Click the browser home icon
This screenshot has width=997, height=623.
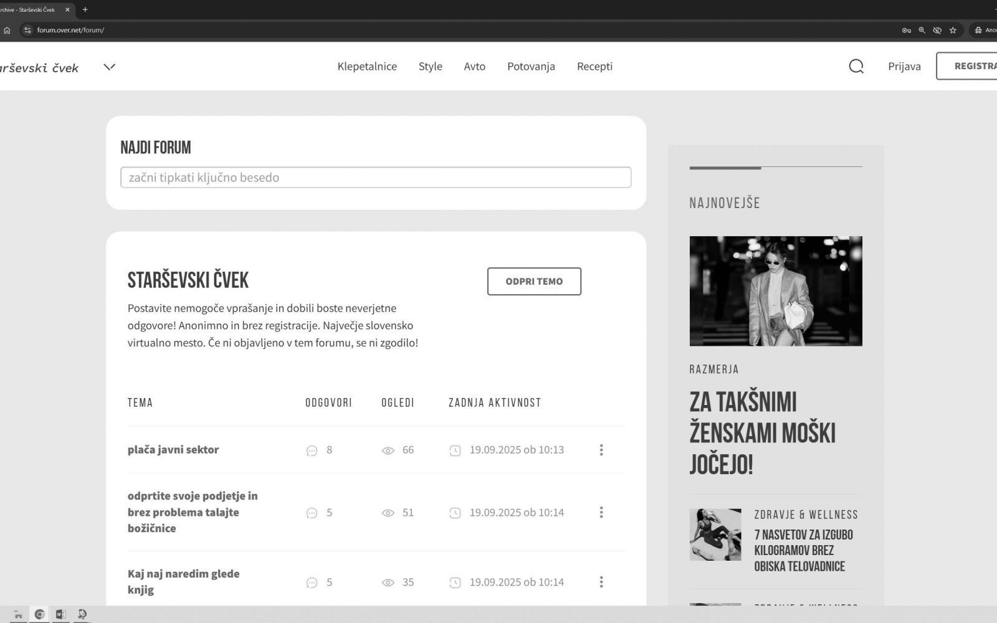point(7,30)
